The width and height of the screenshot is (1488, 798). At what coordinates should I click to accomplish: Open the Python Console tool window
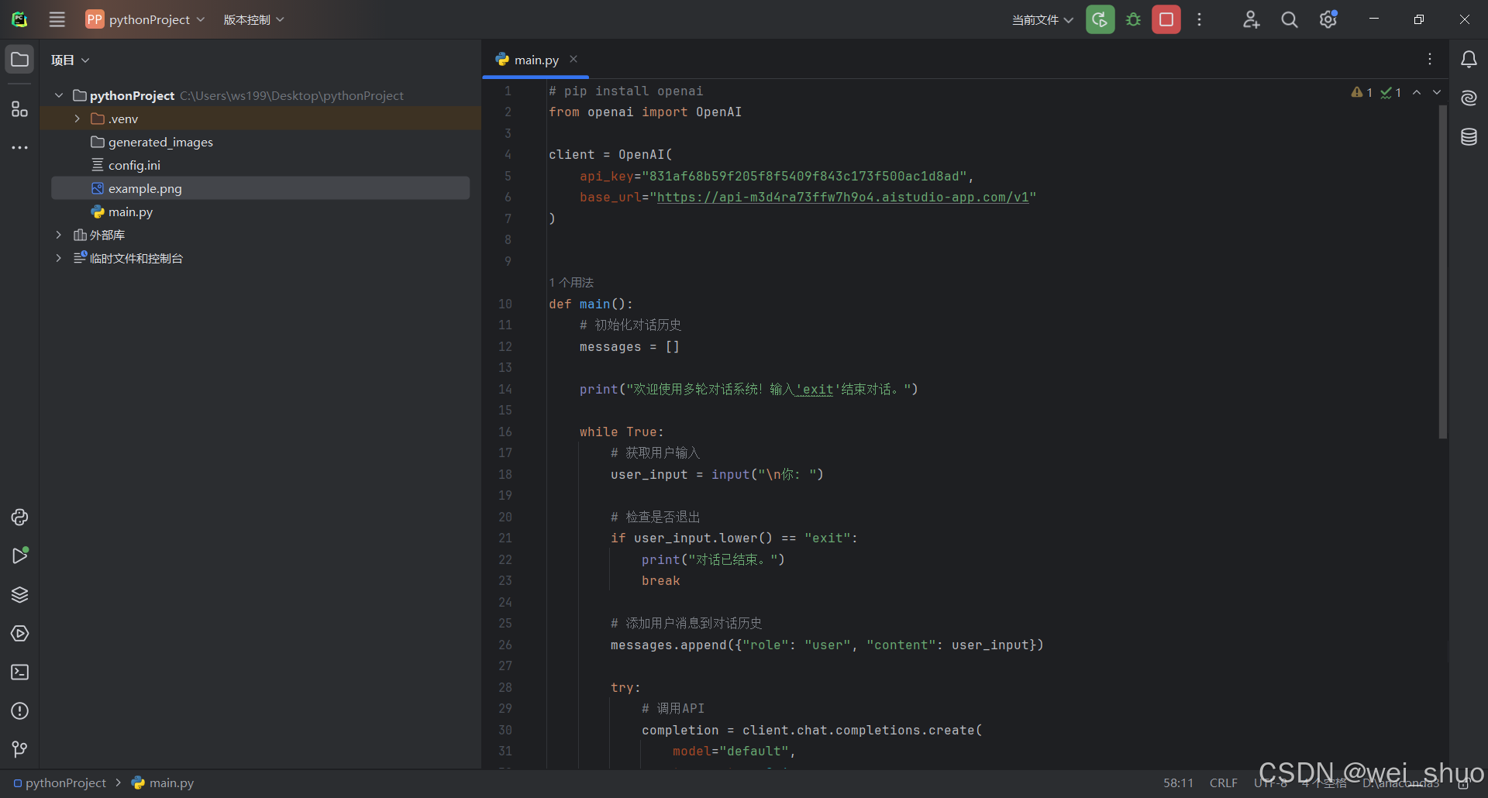click(19, 517)
